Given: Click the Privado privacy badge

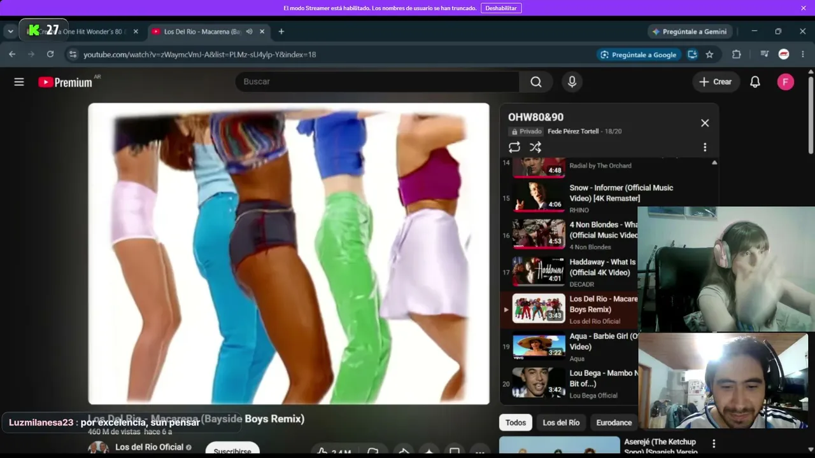Looking at the screenshot, I should coord(526,131).
